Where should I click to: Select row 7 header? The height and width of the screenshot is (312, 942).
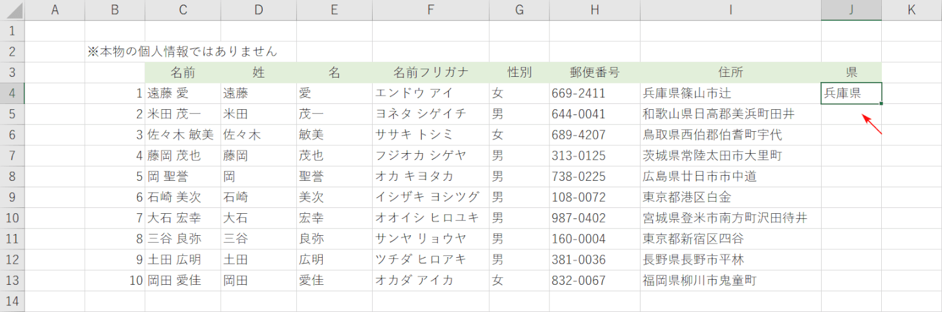(x=12, y=156)
